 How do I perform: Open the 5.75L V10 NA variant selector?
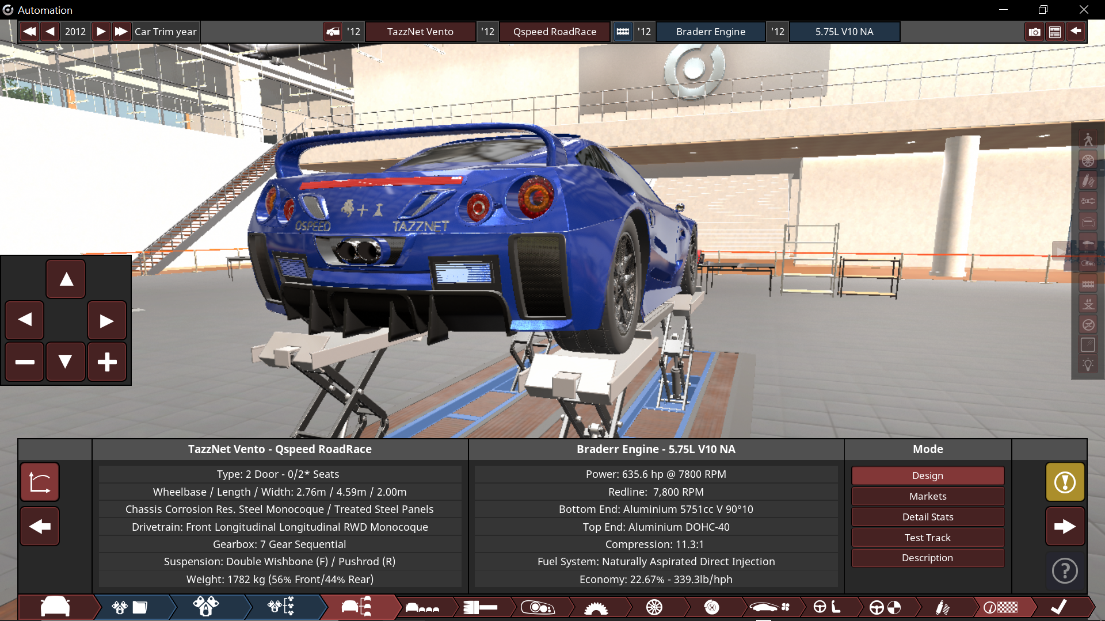click(844, 32)
